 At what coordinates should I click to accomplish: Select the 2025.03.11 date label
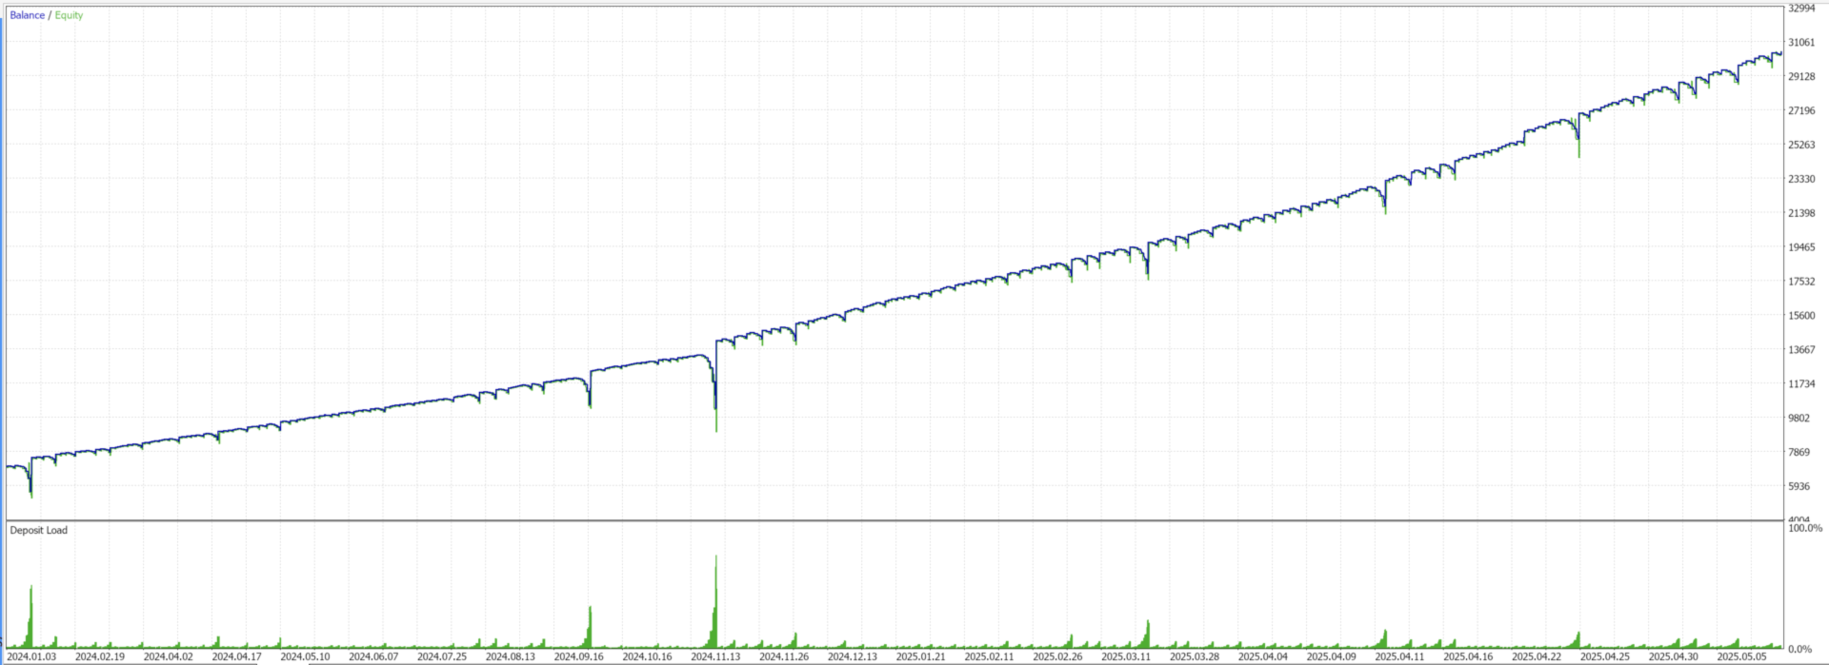[x=1126, y=656]
